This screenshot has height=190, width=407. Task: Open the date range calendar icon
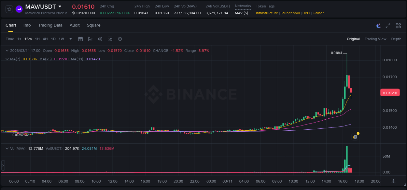coord(80,39)
